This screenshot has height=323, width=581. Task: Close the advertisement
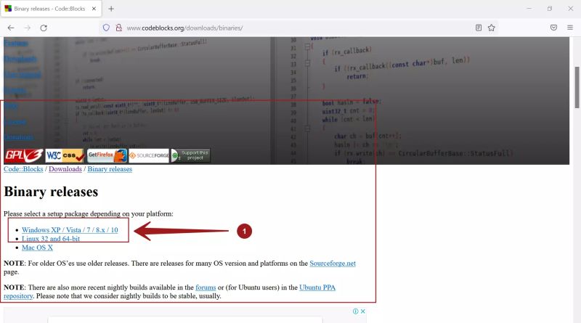[362, 311]
